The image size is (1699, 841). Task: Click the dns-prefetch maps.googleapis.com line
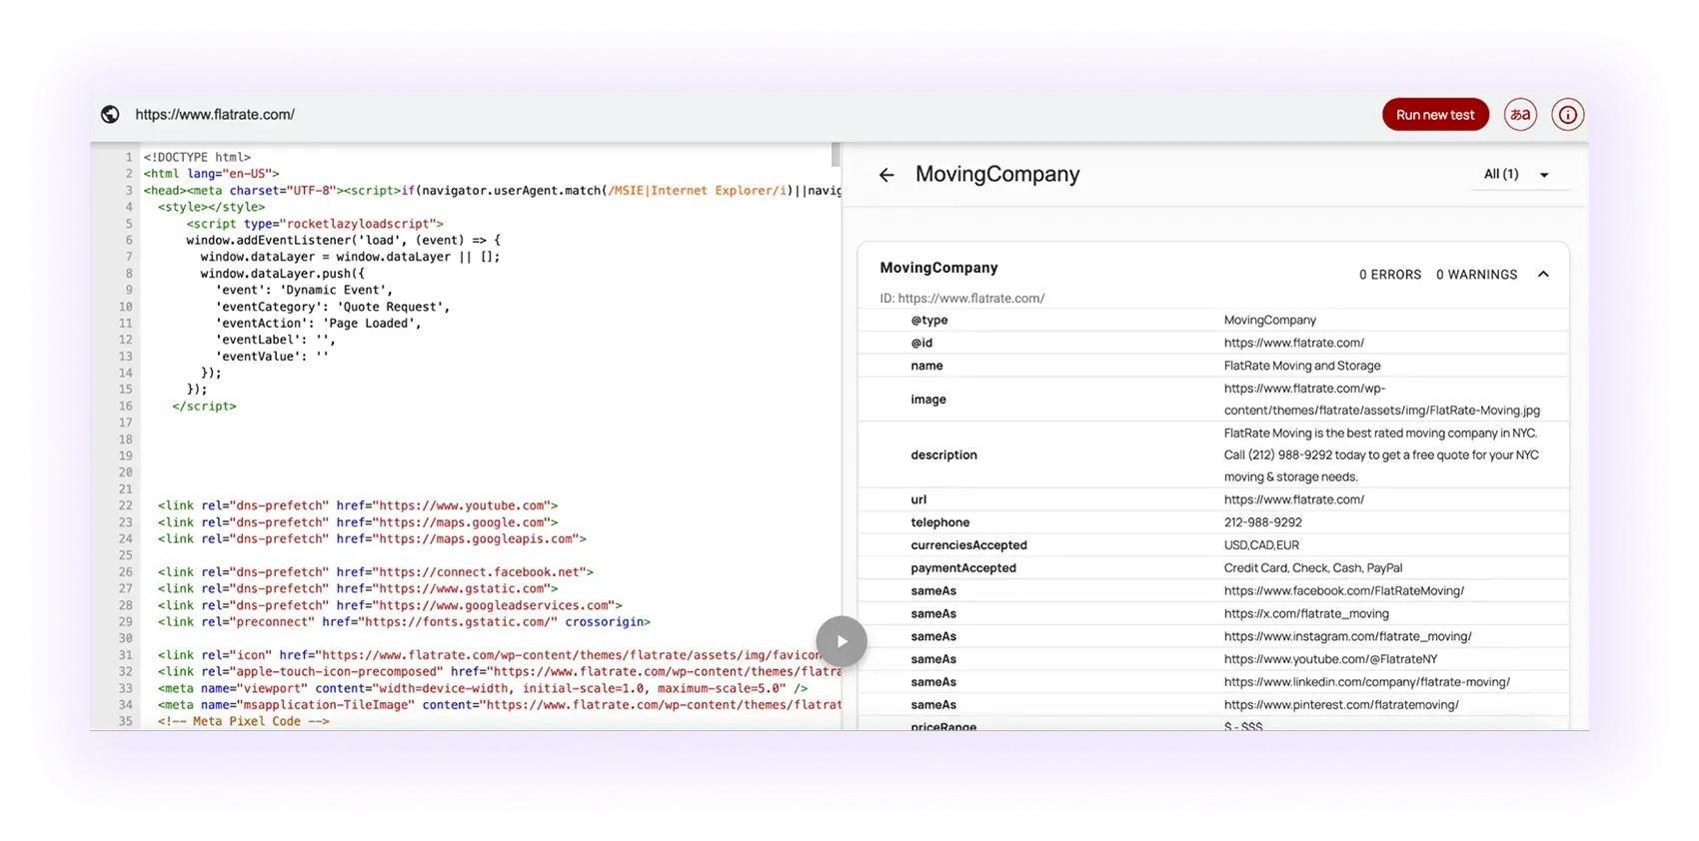372,538
